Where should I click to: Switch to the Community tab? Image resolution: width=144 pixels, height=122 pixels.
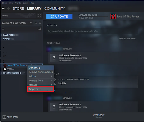pyautogui.click(x=55, y=9)
